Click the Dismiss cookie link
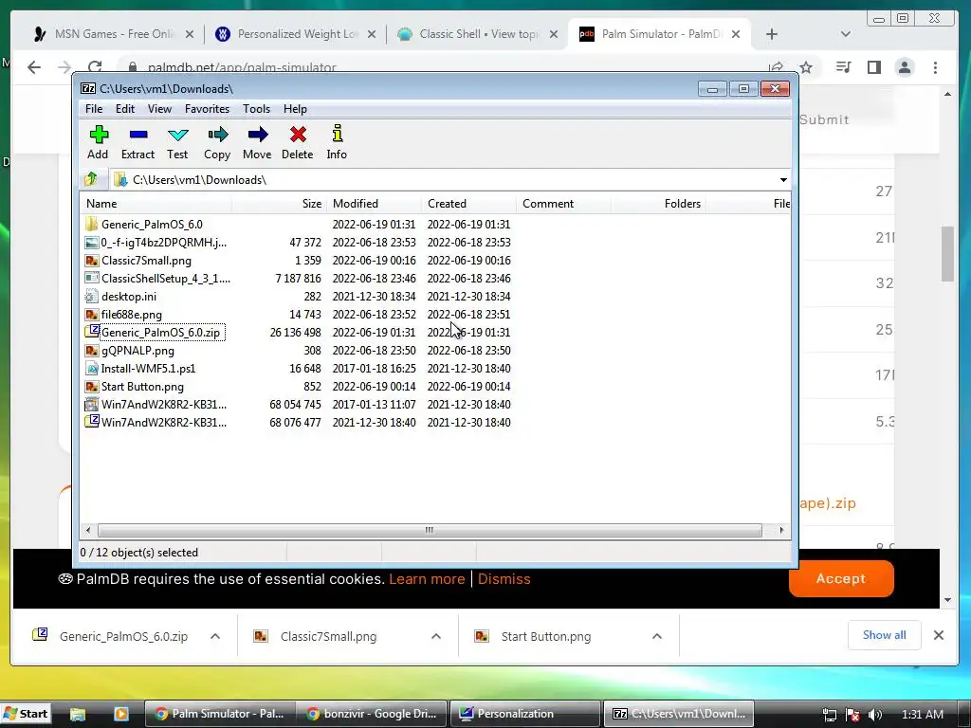Image resolution: width=971 pixels, height=728 pixels. 504,579
